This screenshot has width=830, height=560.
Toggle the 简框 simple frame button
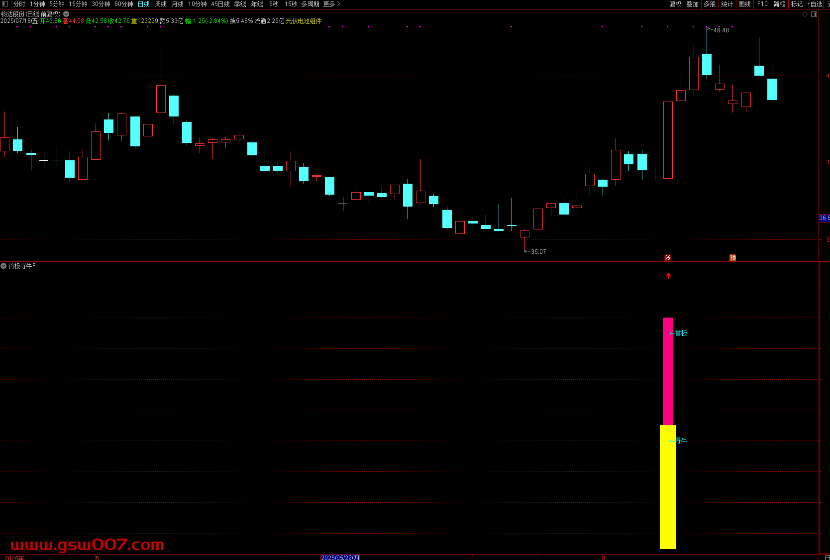(x=780, y=4)
